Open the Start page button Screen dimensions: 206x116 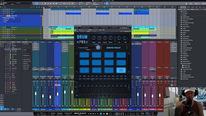(x=191, y=4)
